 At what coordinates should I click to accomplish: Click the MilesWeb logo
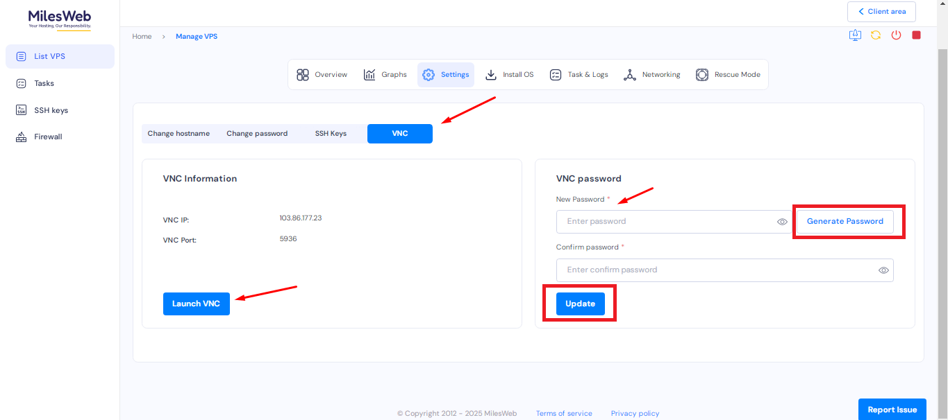click(60, 19)
